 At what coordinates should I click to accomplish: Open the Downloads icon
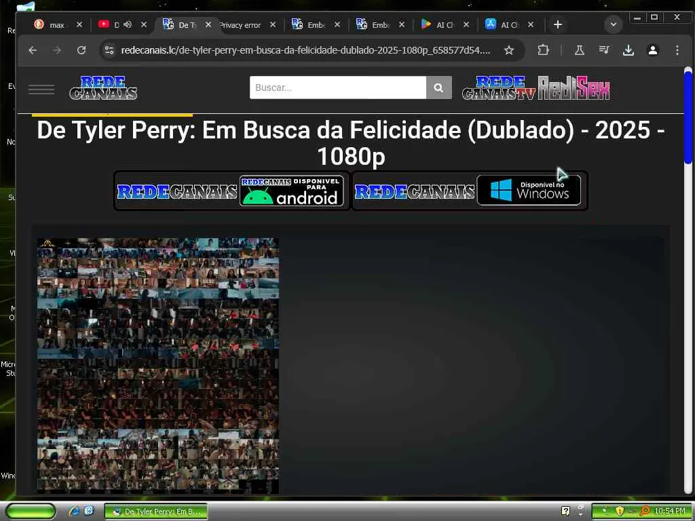628,50
